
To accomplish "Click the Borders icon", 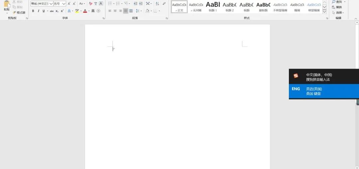I will (x=155, y=11).
